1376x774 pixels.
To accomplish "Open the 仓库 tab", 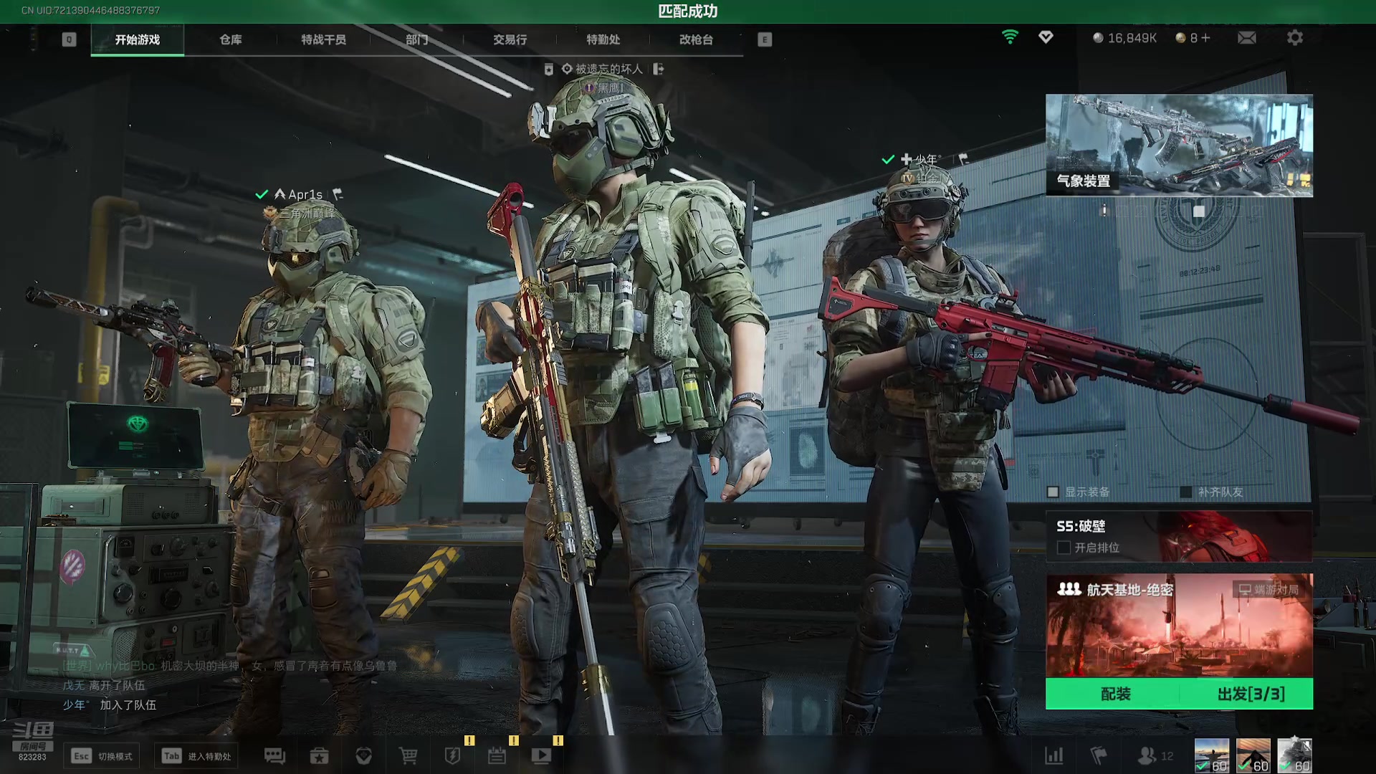I will pyautogui.click(x=230, y=39).
